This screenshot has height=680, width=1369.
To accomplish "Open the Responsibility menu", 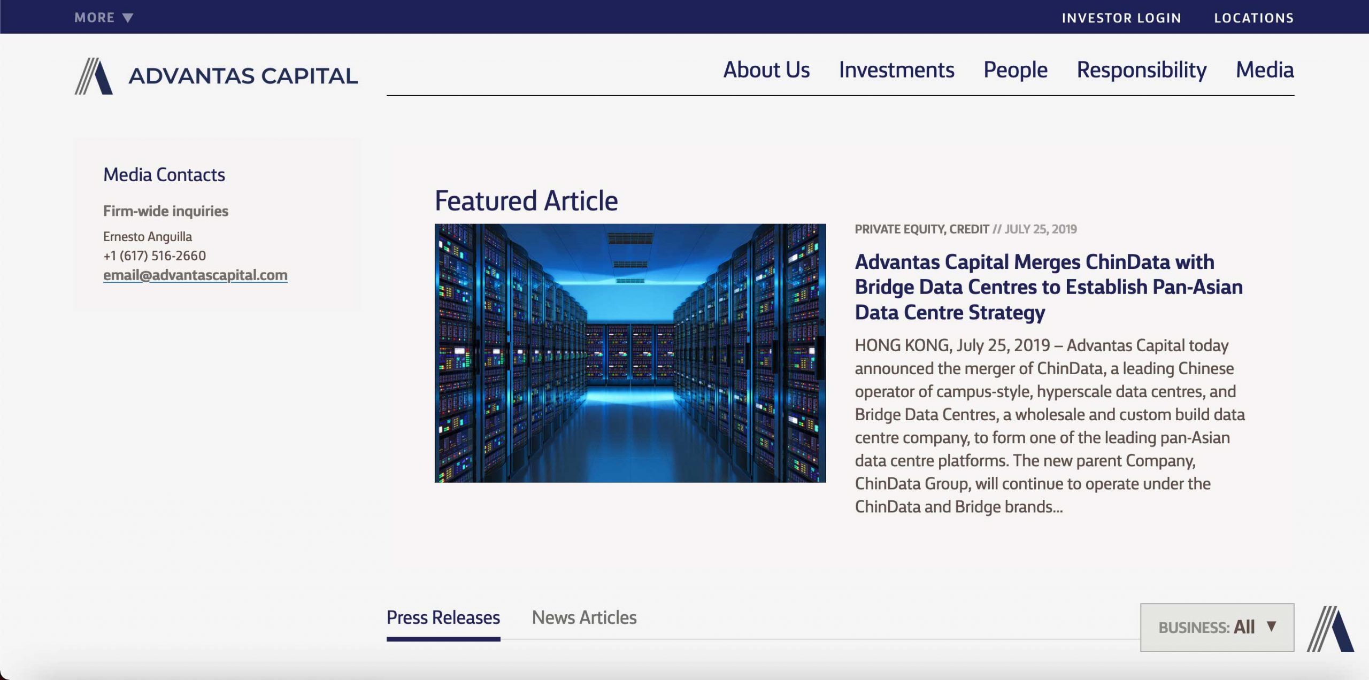I will coord(1142,70).
